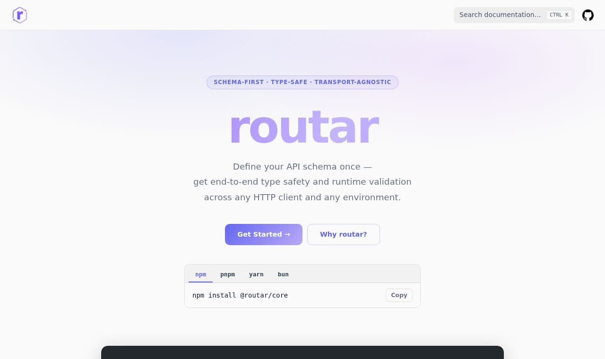
Task: Copy the install command
Action: [399, 295]
